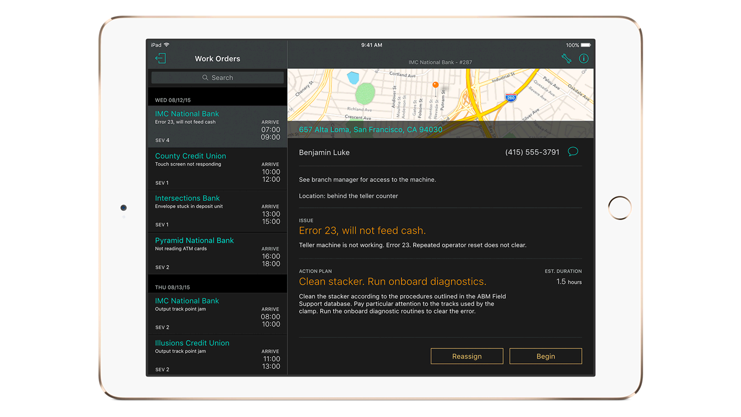Tap the Work Orders title
The height and width of the screenshot is (417, 741).
click(217, 58)
